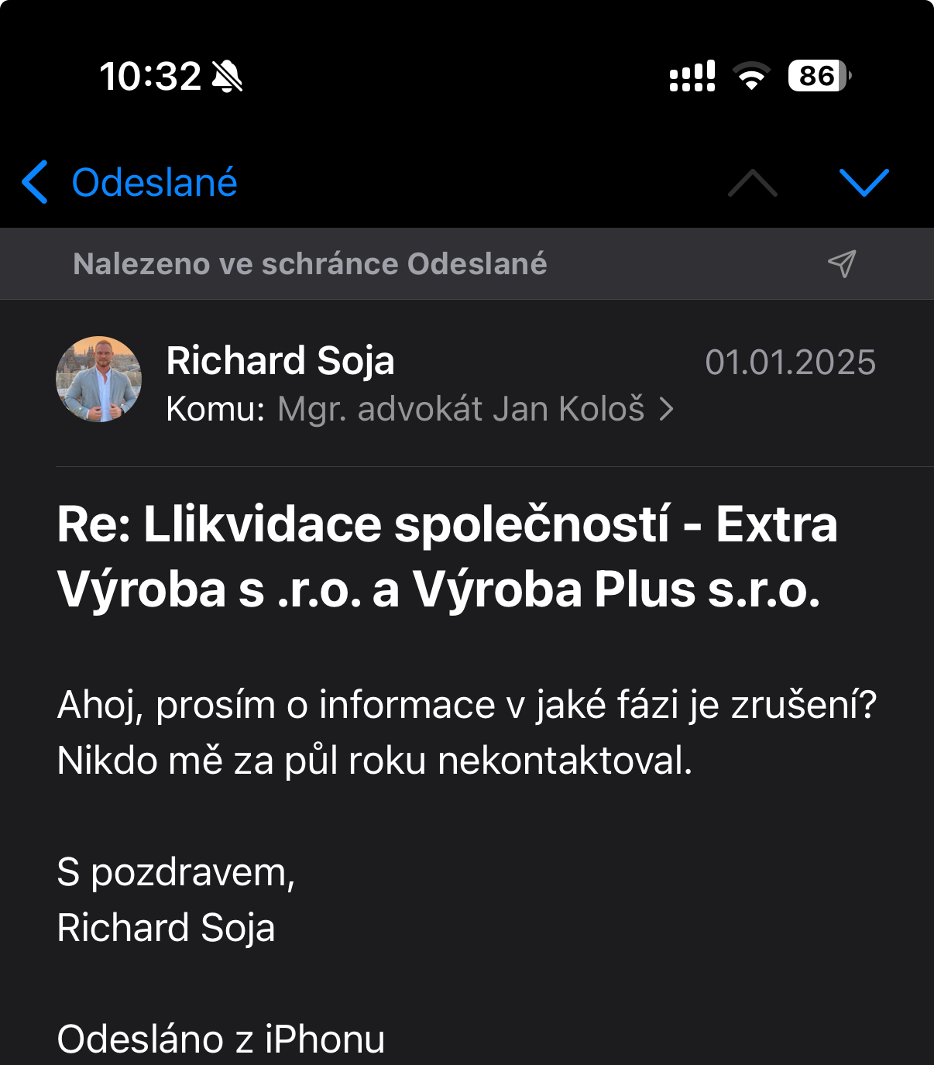This screenshot has width=934, height=1065.
Task: Tap the sender name Richard Soja
Action: point(280,359)
